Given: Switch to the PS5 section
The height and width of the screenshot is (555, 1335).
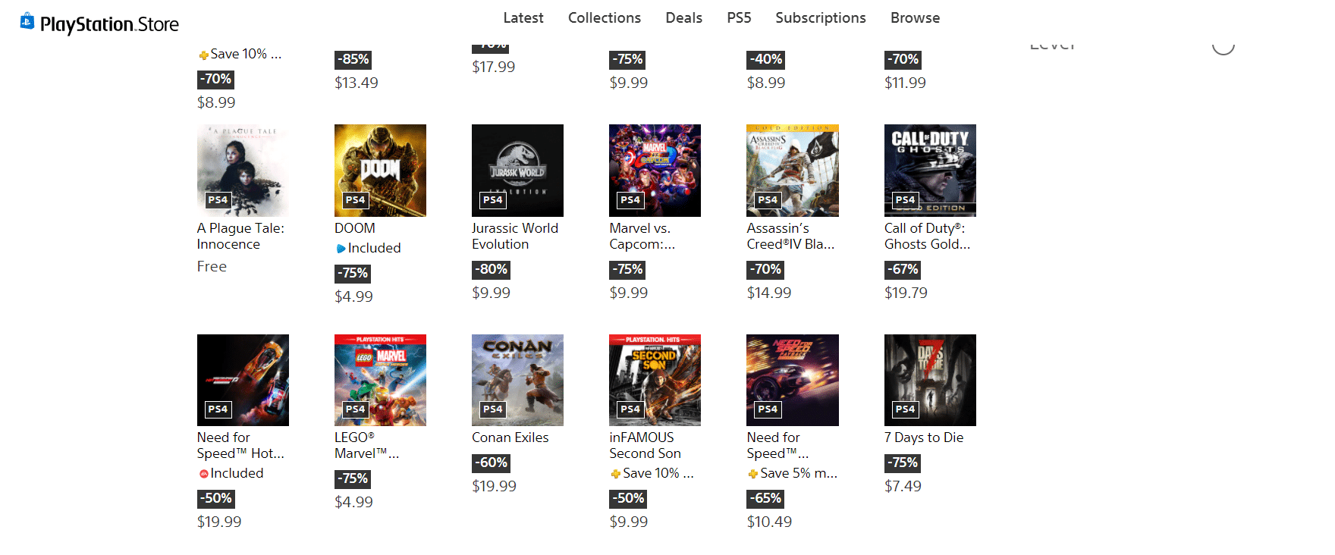Looking at the screenshot, I should [739, 17].
